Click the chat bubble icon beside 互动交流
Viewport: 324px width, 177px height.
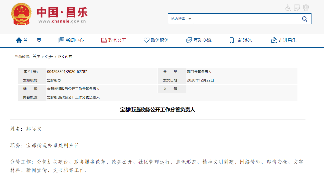tap(189, 40)
